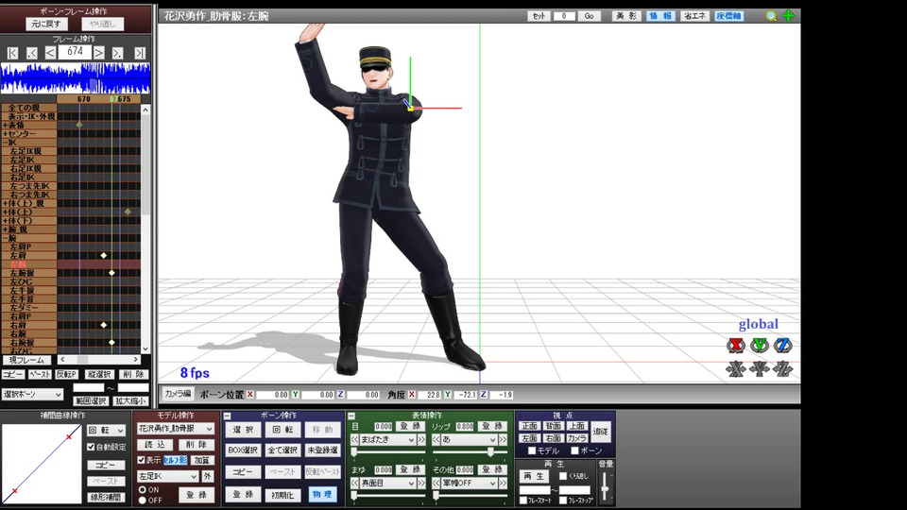The image size is (907, 510).
Task: Toggle the 座標軸 button in the header
Action: coord(728,16)
